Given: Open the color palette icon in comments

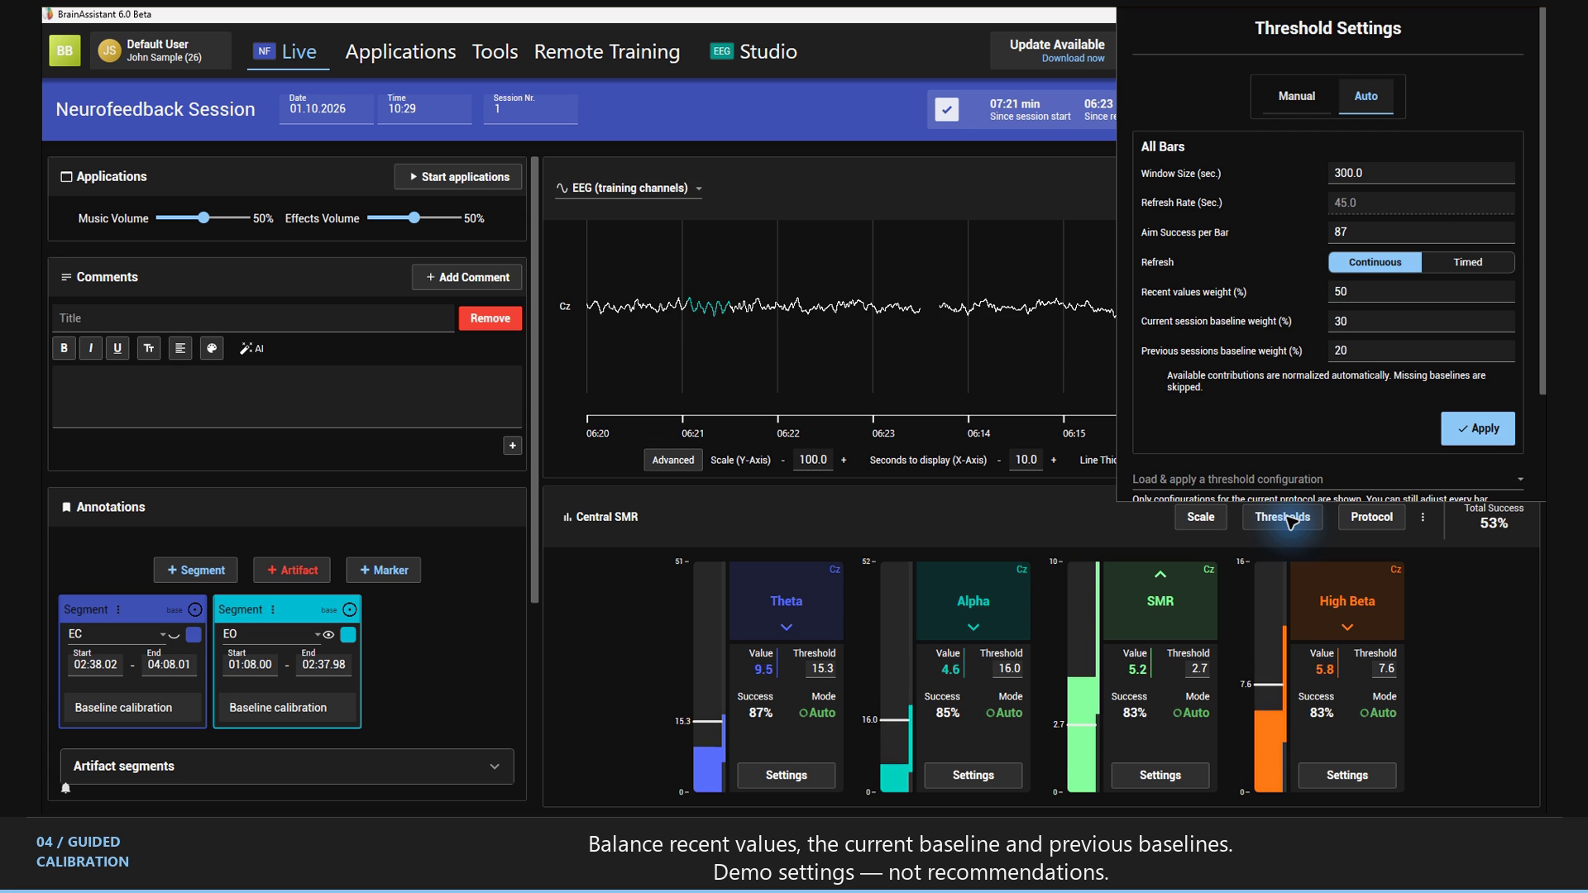Looking at the screenshot, I should tap(212, 348).
